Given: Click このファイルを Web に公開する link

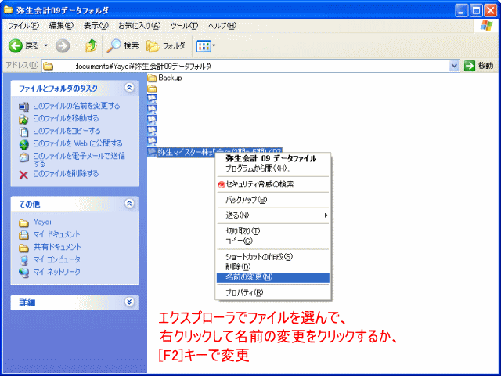Looking at the screenshot, I should coord(77,143).
